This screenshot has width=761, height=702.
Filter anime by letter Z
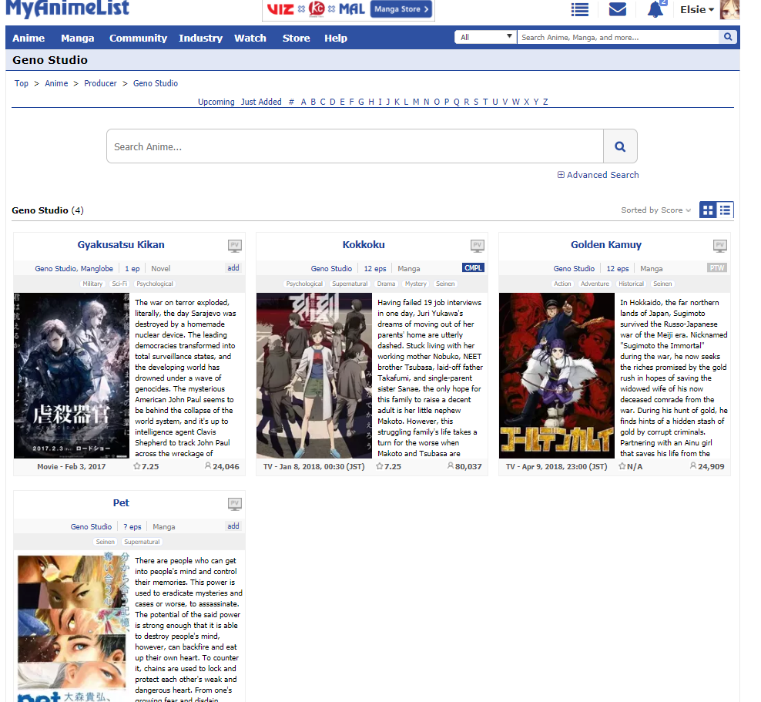click(x=545, y=102)
